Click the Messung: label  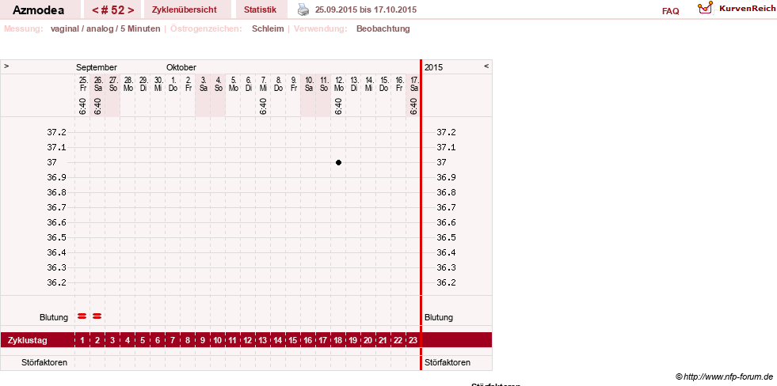[24, 28]
